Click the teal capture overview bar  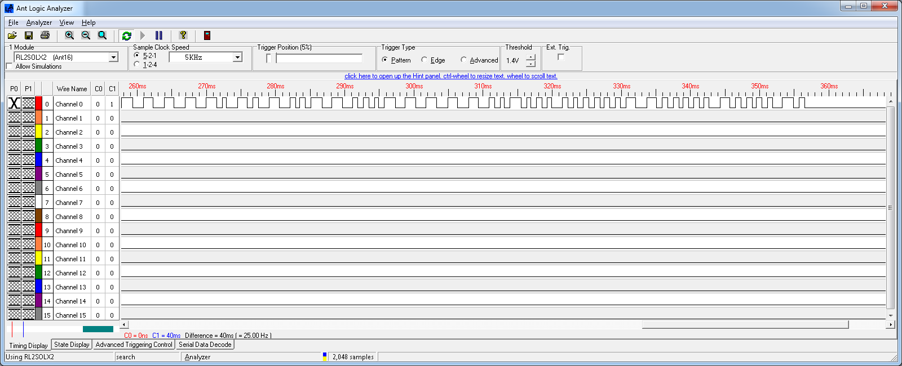(98, 329)
